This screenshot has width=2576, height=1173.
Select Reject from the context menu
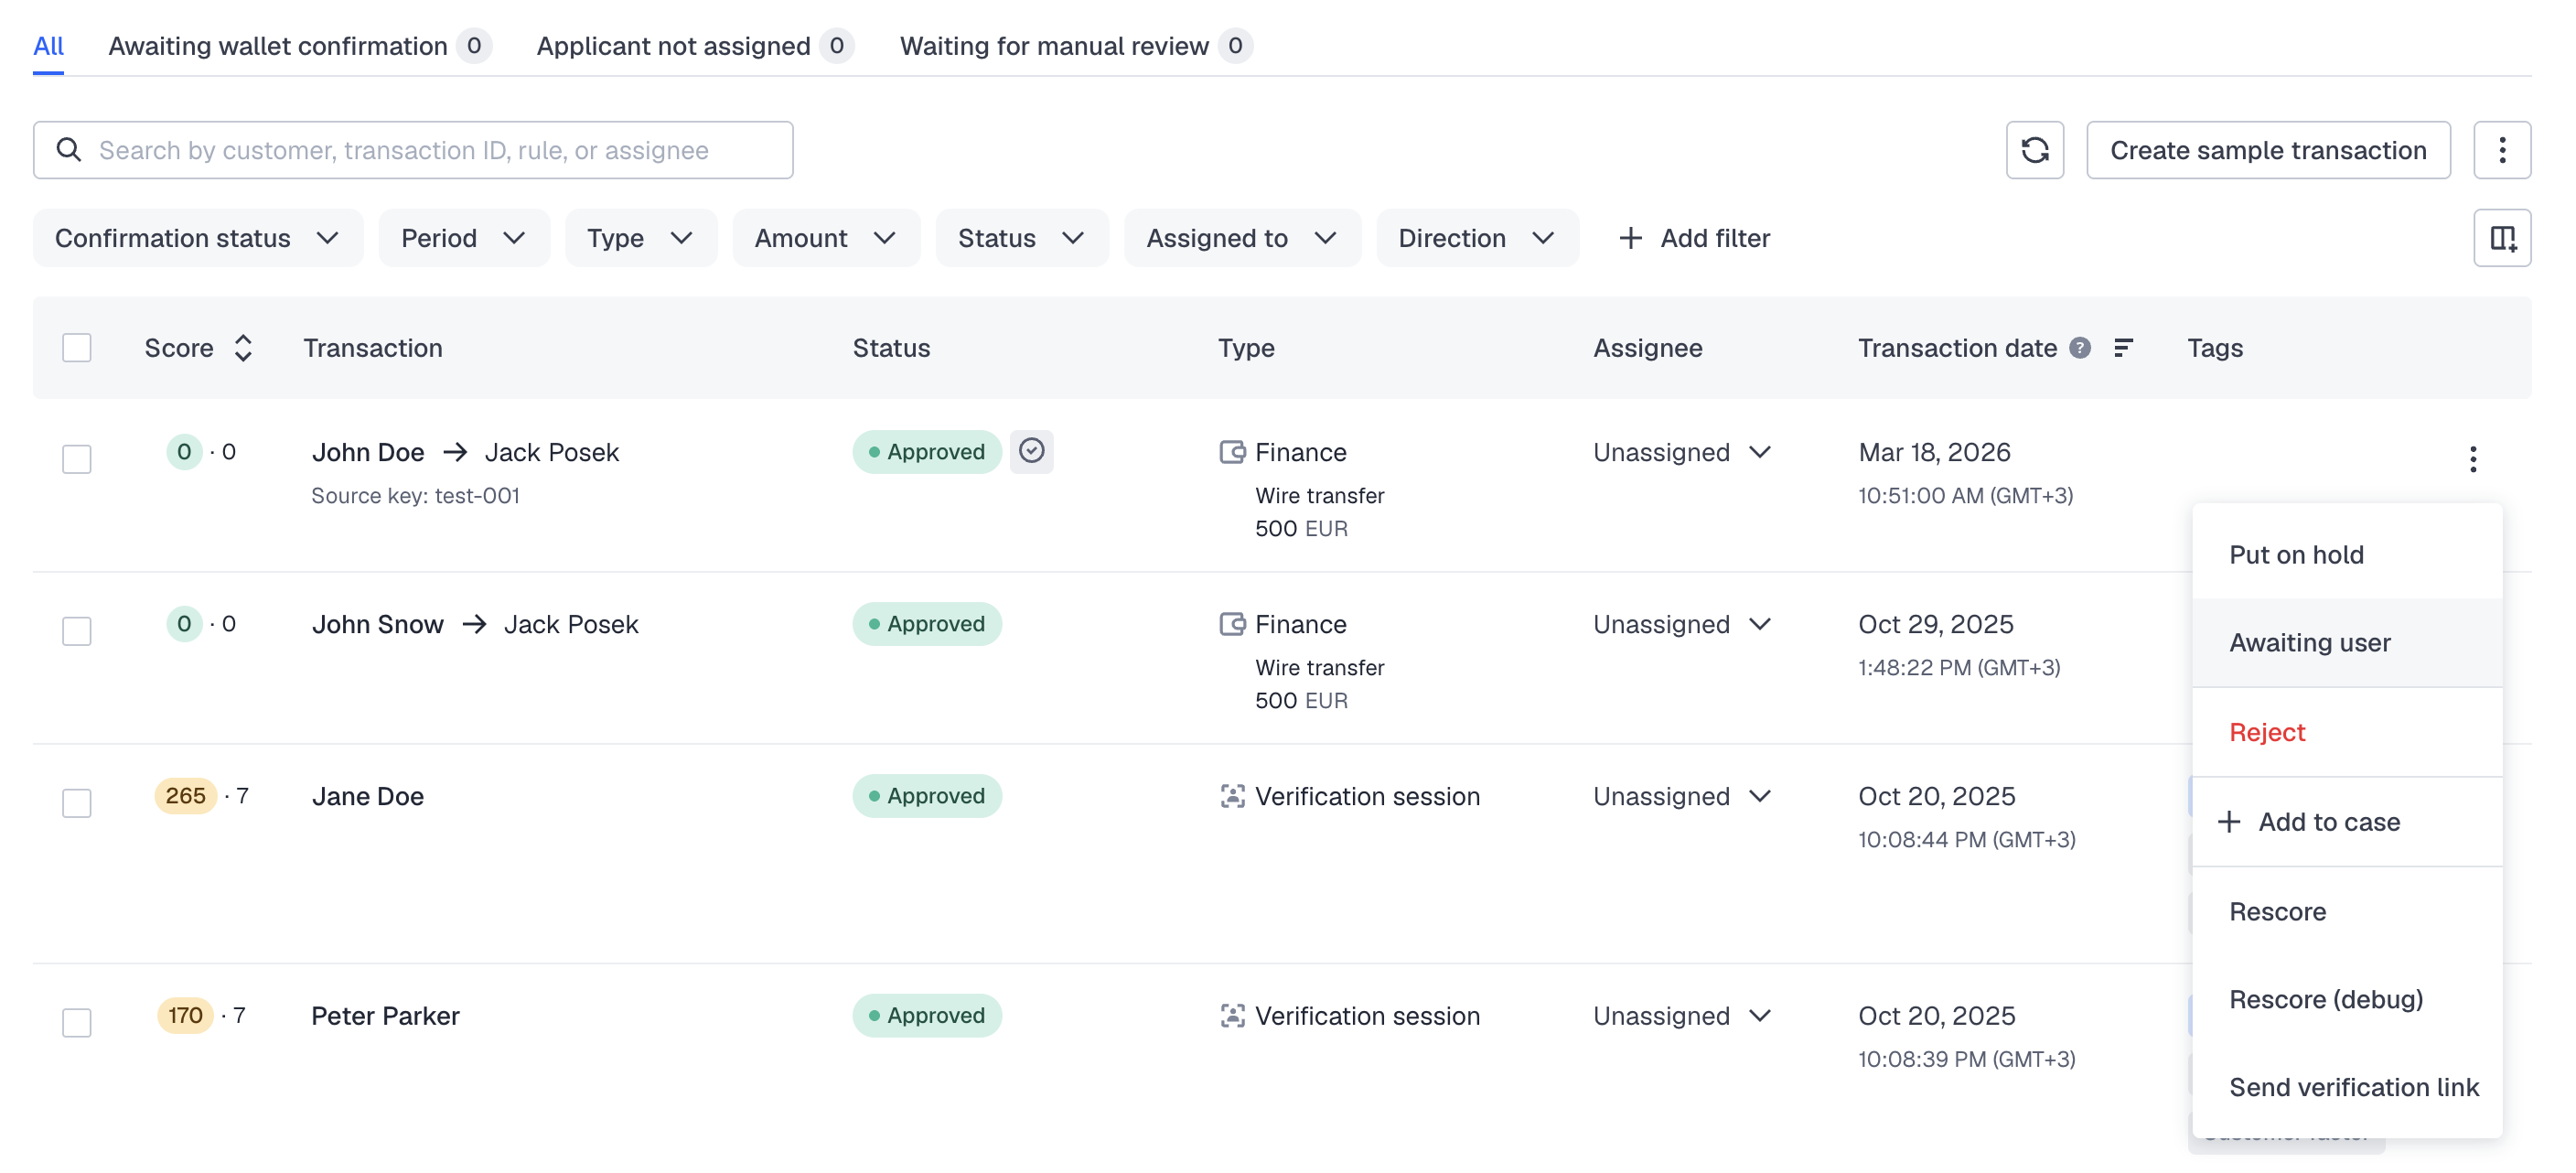point(2266,732)
